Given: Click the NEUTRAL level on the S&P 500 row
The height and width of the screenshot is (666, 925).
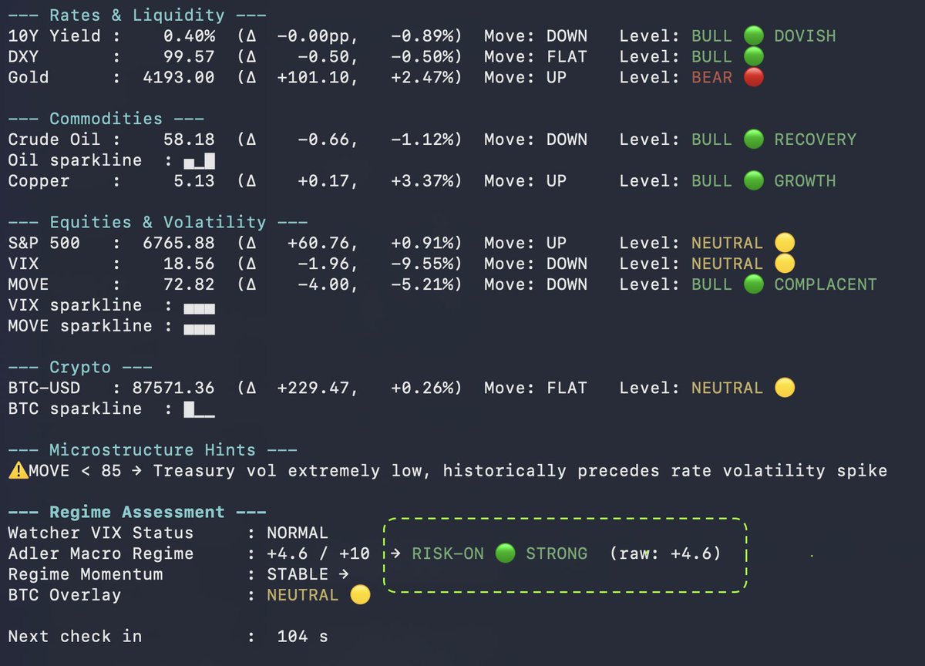Looking at the screenshot, I should click(727, 243).
